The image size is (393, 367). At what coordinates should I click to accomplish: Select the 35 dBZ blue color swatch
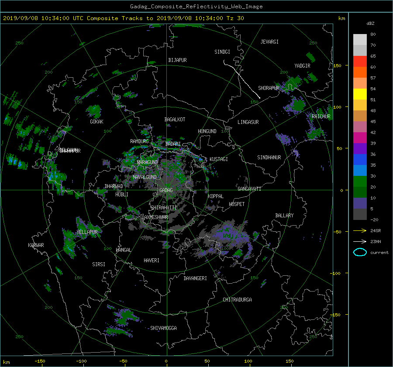point(360,159)
